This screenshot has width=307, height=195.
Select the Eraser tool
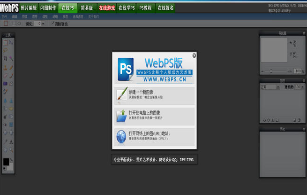click(5, 76)
